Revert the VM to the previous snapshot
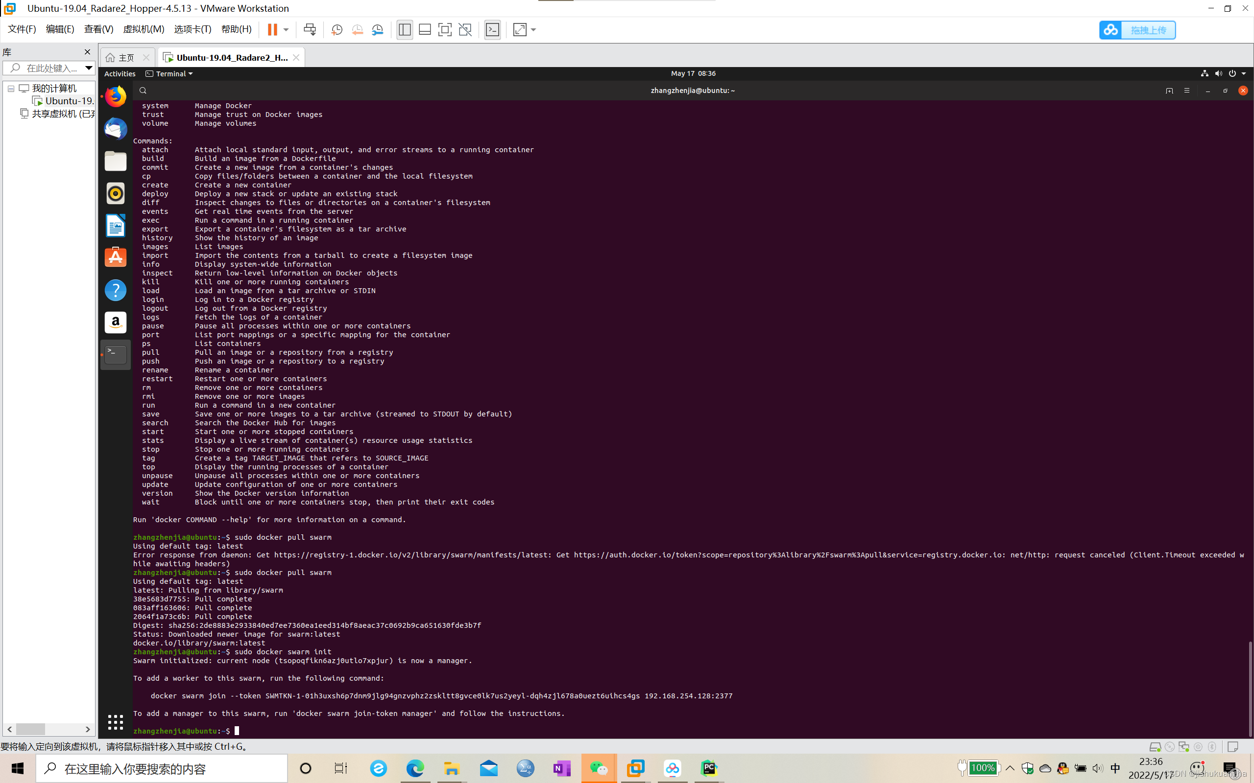Image resolution: width=1254 pixels, height=783 pixels. coord(357,29)
